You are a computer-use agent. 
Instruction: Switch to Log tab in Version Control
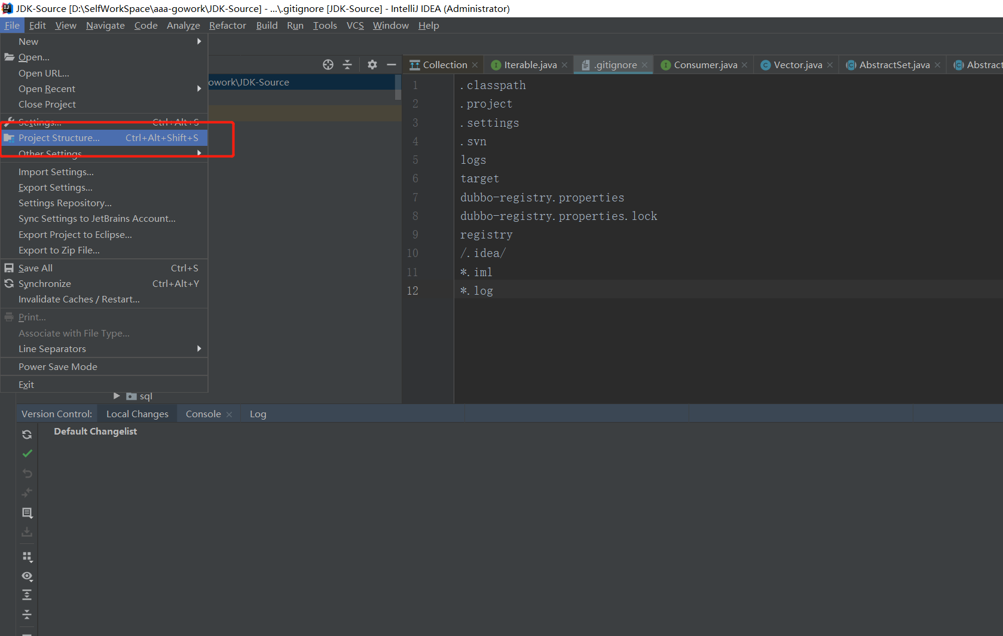coord(258,414)
